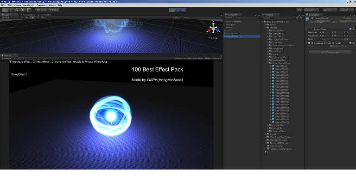Open Transform component help book icon

pyautogui.click(x=350, y=29)
